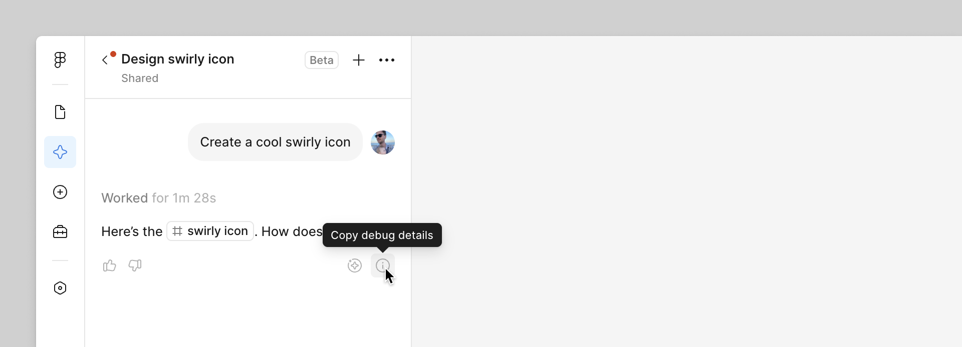The image size is (962, 347).
Task: Select the swirly icon frame chip
Action: click(x=210, y=231)
